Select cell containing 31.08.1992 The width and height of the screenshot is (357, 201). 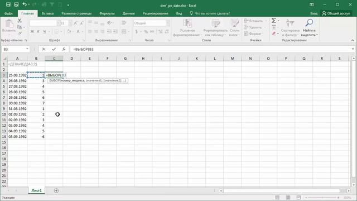17,109
